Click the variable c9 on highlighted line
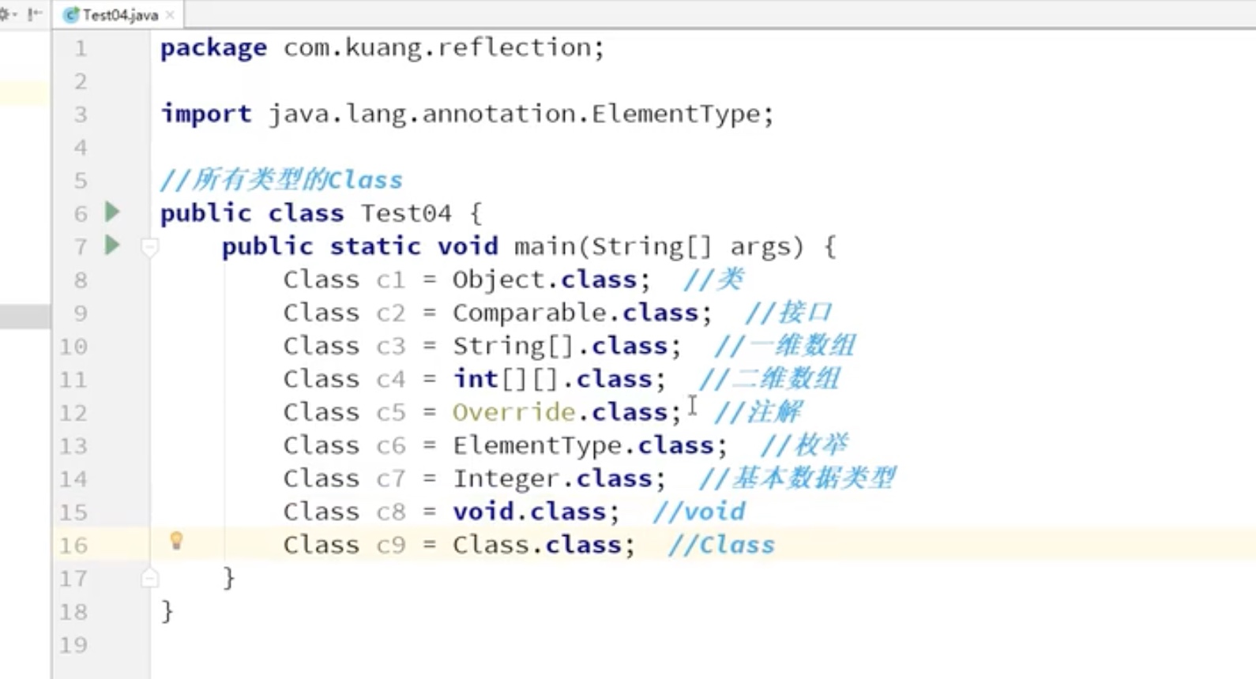This screenshot has height=679, width=1256. [390, 545]
